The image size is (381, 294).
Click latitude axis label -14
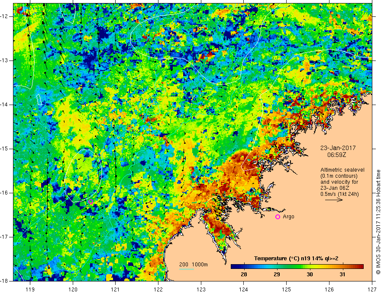(x=4, y=105)
